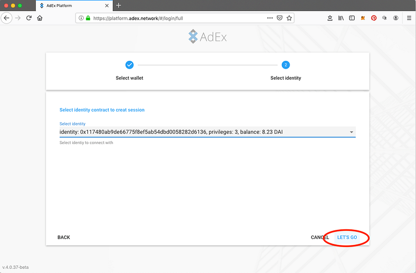
Task: Click the identity dropdown arrow
Action: point(352,132)
